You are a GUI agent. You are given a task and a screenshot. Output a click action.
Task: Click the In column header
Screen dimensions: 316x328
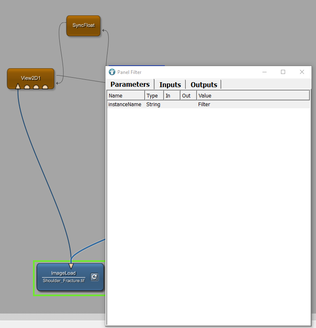[x=171, y=95]
